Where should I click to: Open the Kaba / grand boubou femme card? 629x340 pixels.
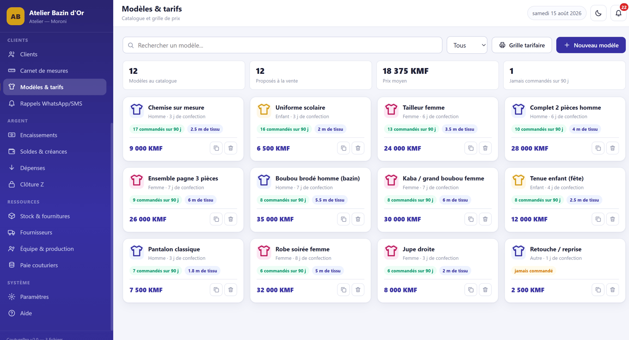[438, 200]
